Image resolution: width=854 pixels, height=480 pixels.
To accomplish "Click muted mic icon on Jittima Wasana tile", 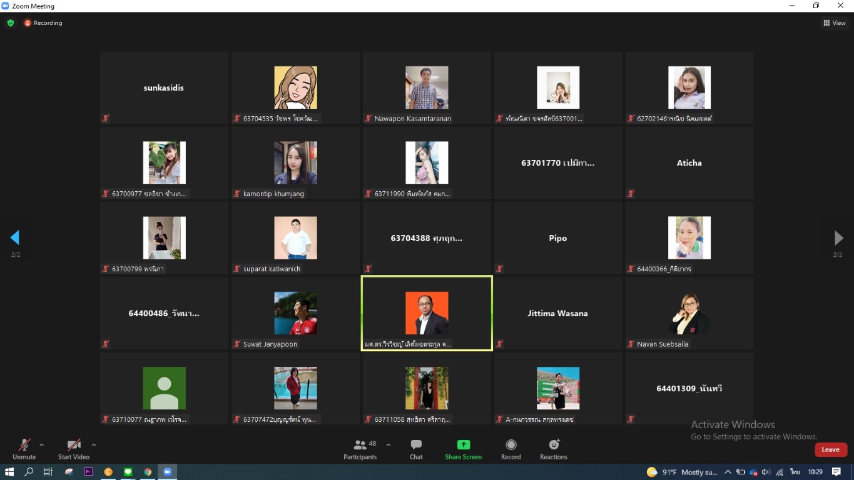I will pos(499,344).
